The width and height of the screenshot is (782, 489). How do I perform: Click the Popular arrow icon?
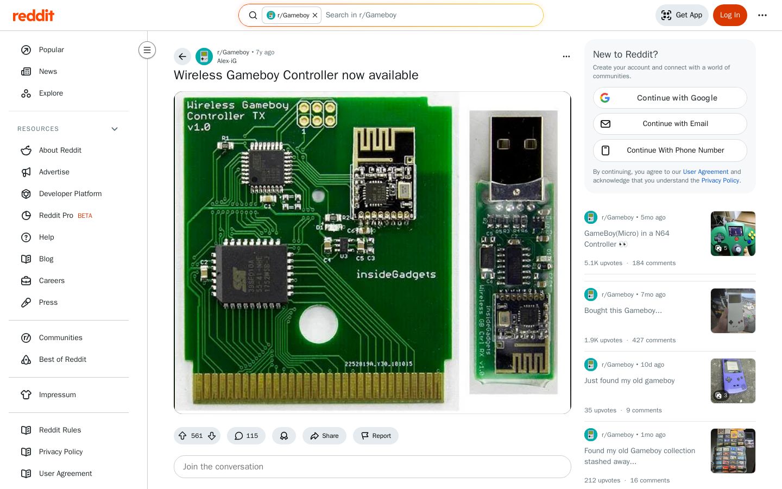26,50
